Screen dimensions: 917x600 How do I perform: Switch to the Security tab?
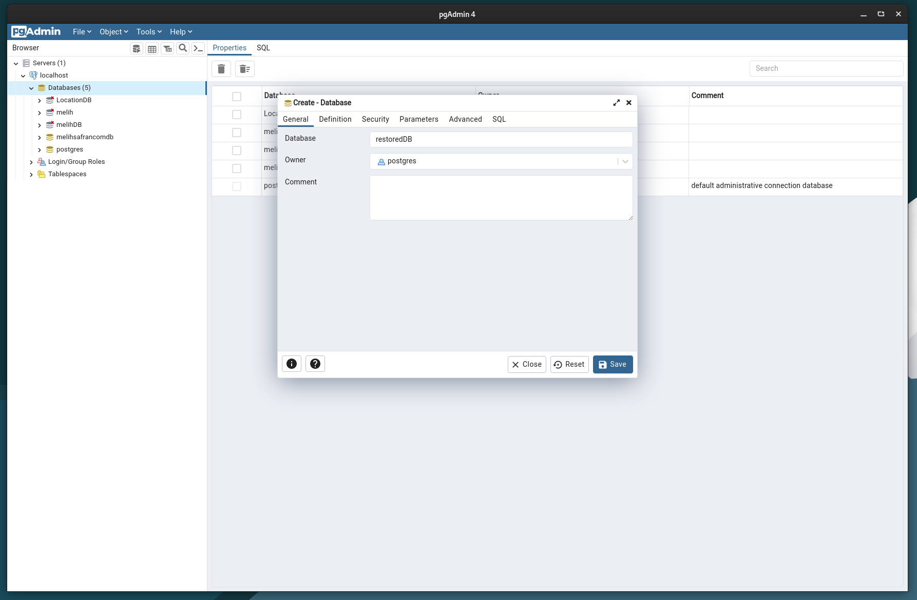click(375, 119)
